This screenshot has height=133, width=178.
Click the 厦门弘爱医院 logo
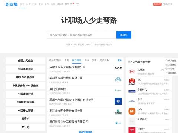[x=118, y=90]
